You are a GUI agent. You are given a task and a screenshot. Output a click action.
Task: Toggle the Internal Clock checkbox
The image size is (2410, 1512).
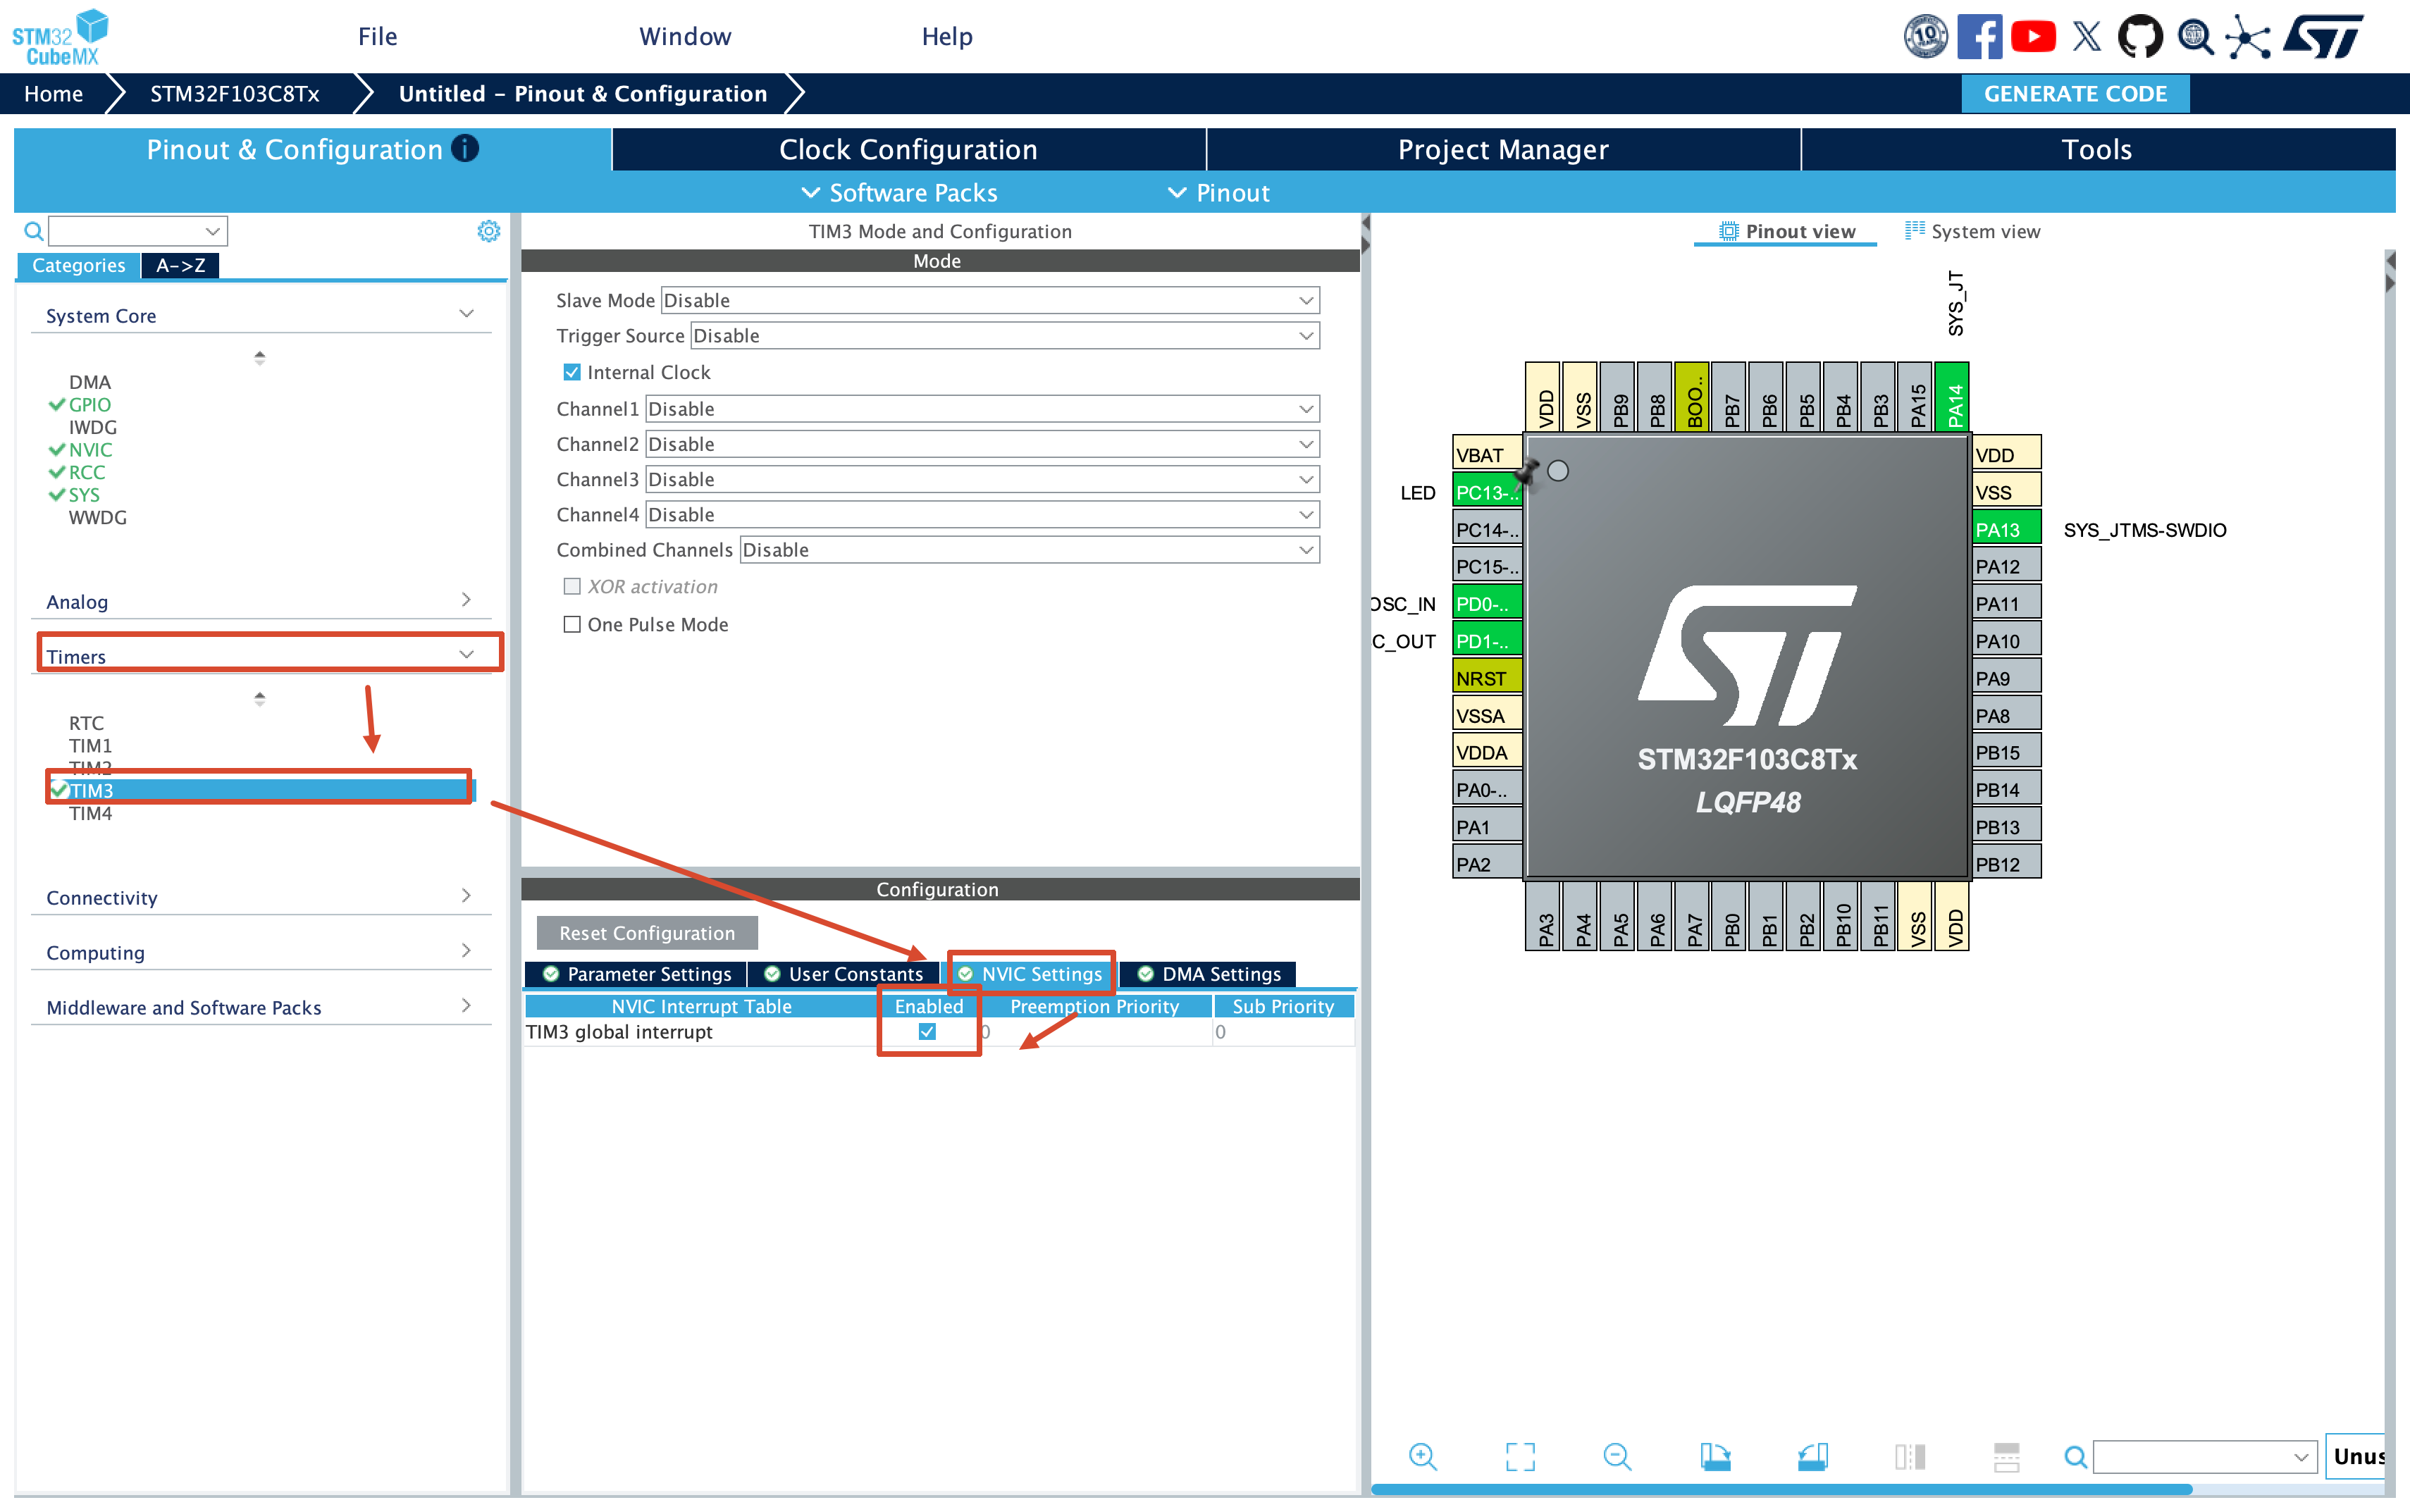coord(572,372)
